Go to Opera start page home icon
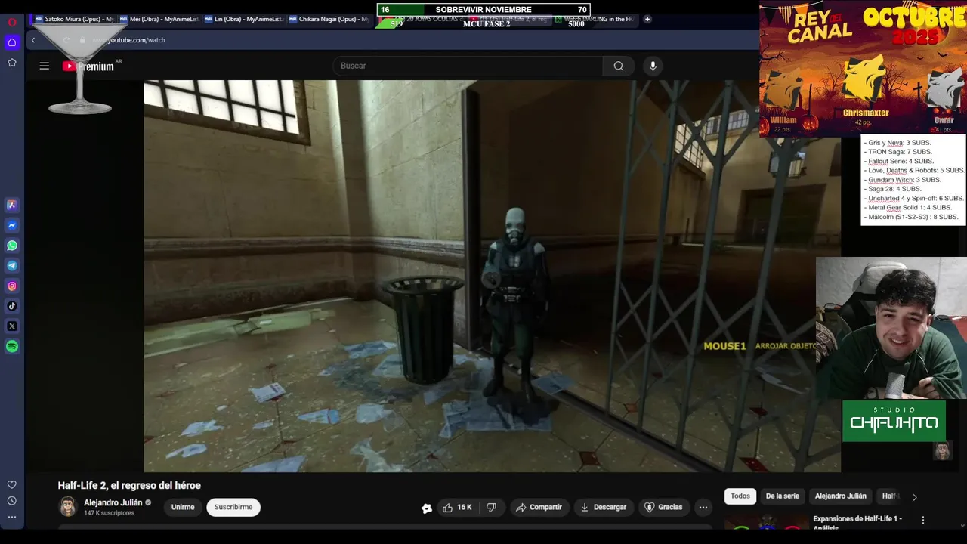The height and width of the screenshot is (544, 967). point(12,42)
